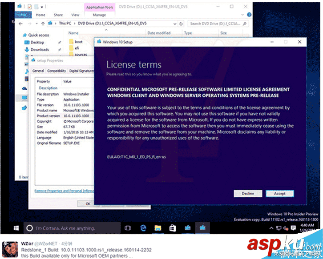Screen dimensions: 323x259
Task: Expand address bar history dropdown
Action: [x=175, y=24]
